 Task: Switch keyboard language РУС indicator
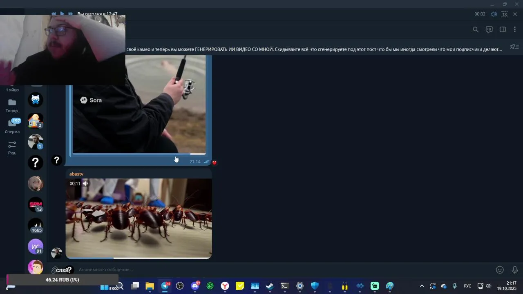467,286
